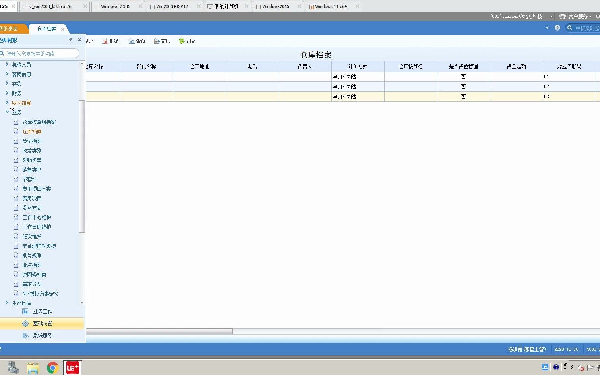Switch to Windows 11 x64 VM tab
This screenshot has height=375, width=600.
pos(331,6)
